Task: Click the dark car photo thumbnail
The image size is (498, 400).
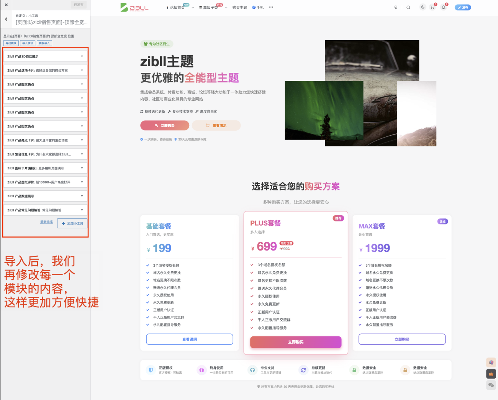Action: pyautogui.click(x=372, y=61)
